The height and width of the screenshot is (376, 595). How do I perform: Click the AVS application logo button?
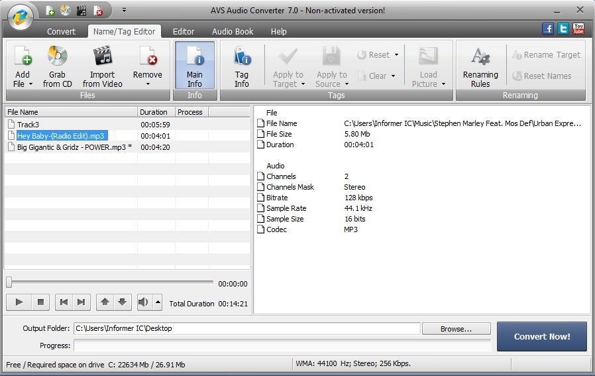20,17
